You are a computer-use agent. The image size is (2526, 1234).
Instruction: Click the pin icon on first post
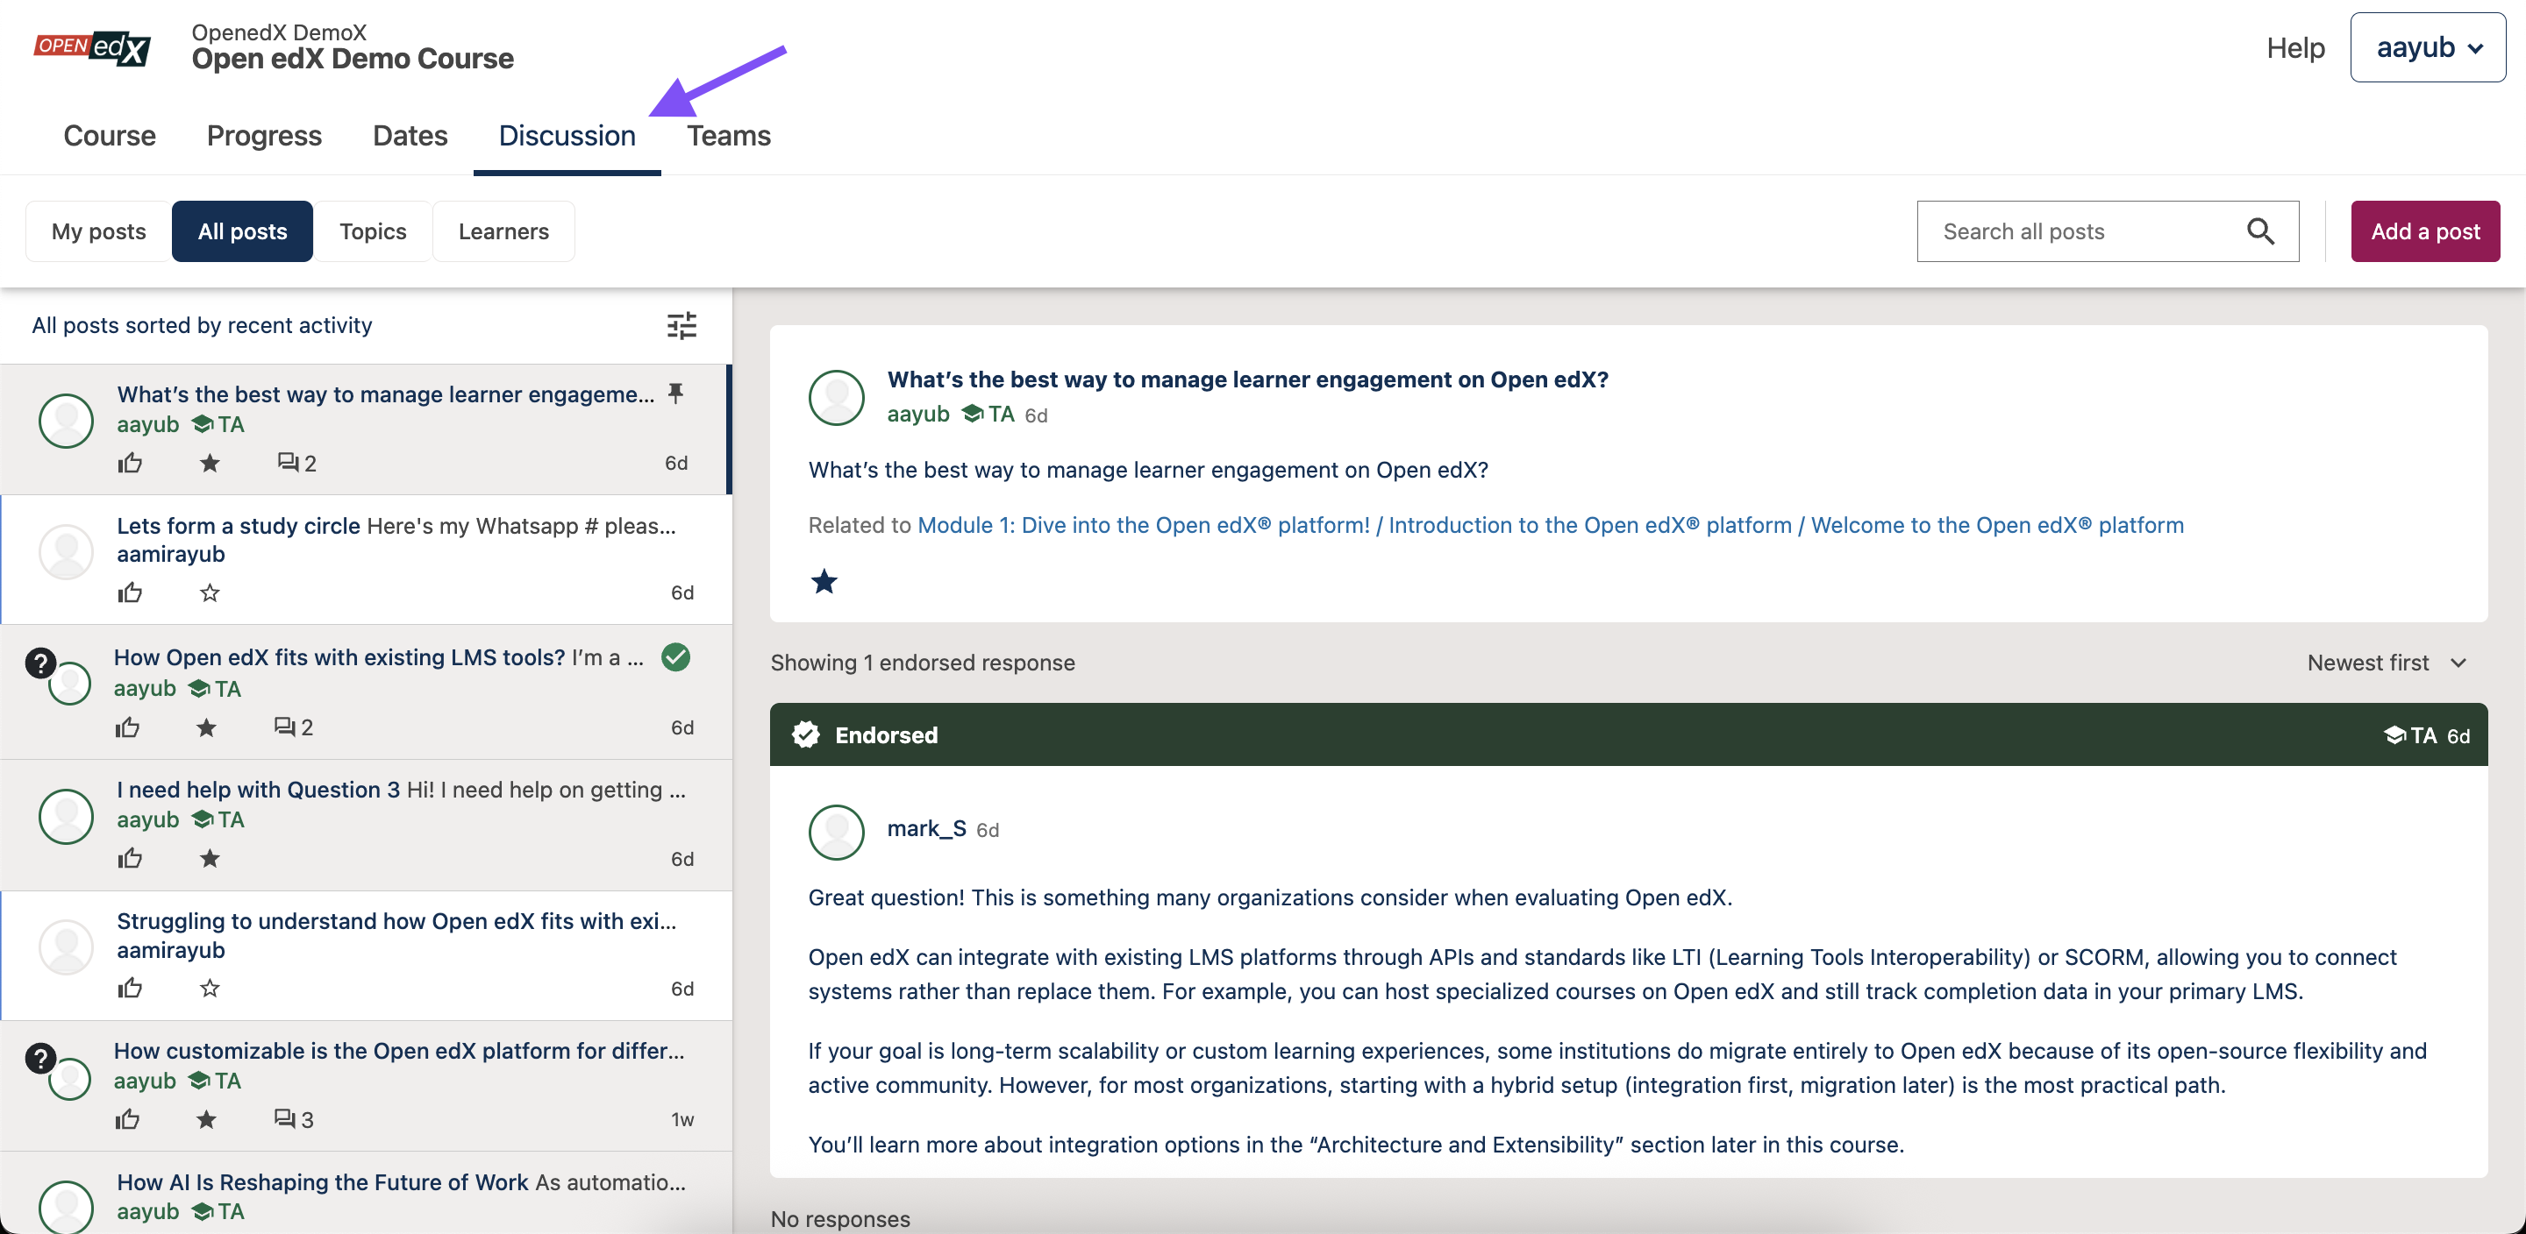(x=674, y=393)
